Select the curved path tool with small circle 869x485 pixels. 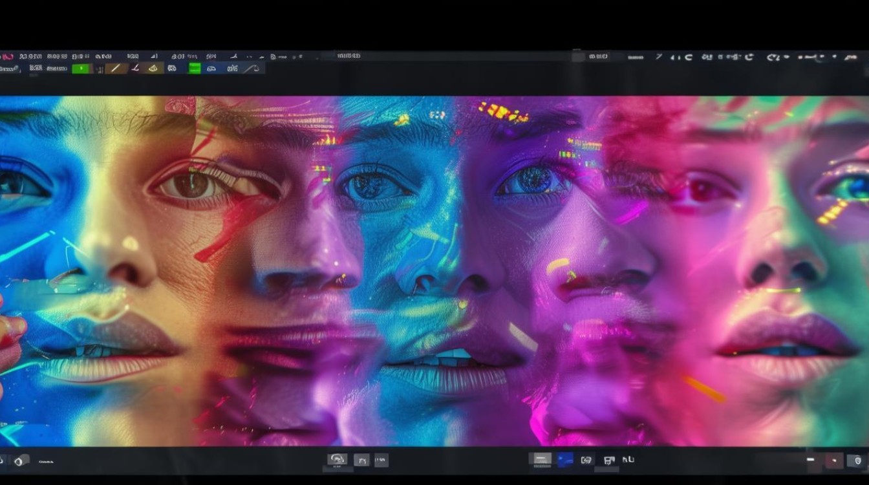coord(252,68)
